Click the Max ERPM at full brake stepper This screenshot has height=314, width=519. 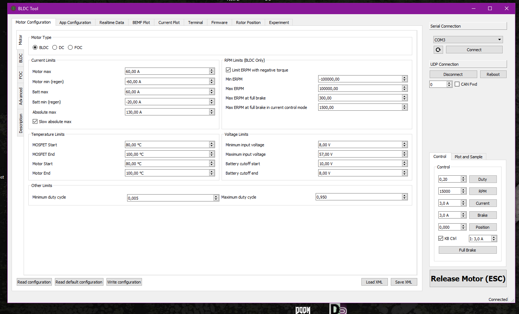pos(405,98)
